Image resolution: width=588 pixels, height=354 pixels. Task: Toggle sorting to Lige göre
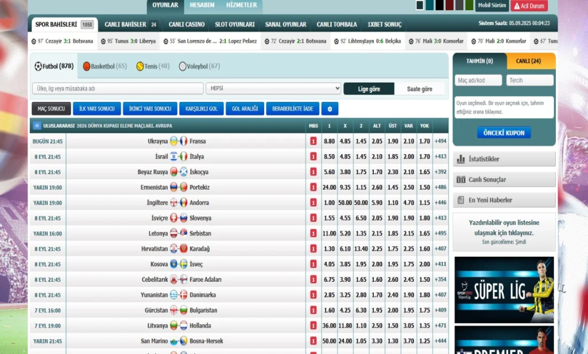pos(369,89)
